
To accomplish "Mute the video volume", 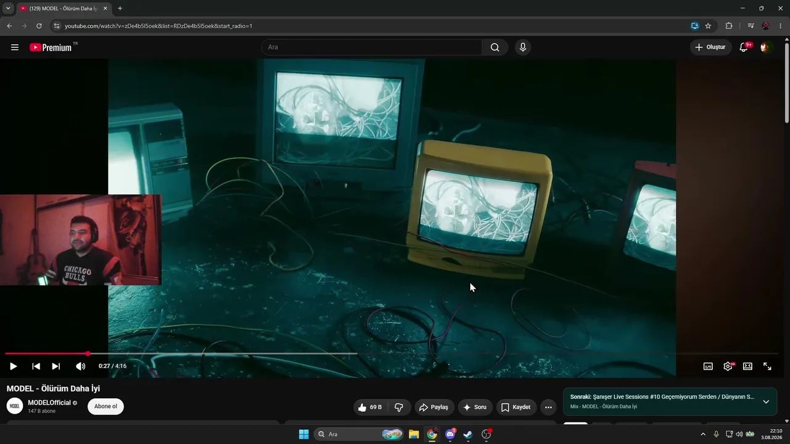I will point(80,366).
